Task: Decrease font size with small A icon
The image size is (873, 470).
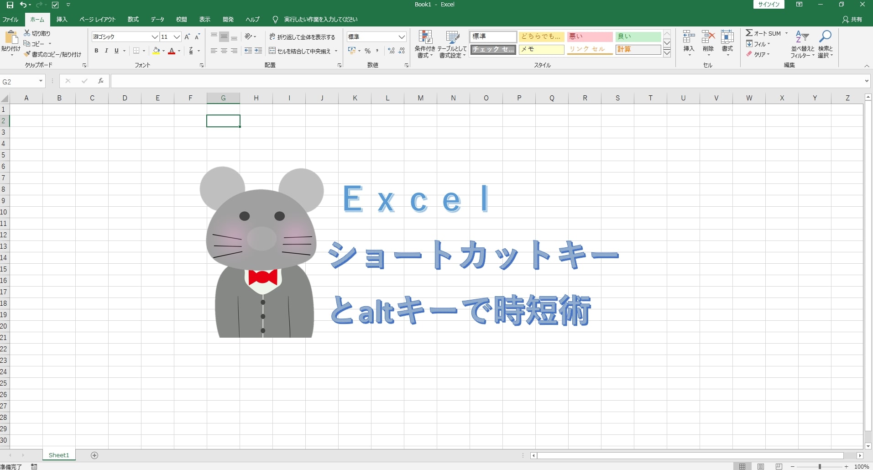Action: pyautogui.click(x=197, y=37)
